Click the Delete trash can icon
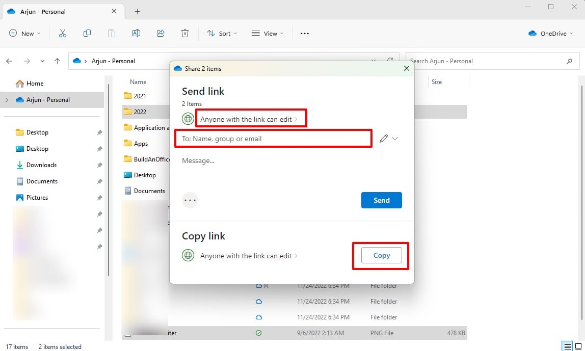585x351 pixels. (x=185, y=33)
